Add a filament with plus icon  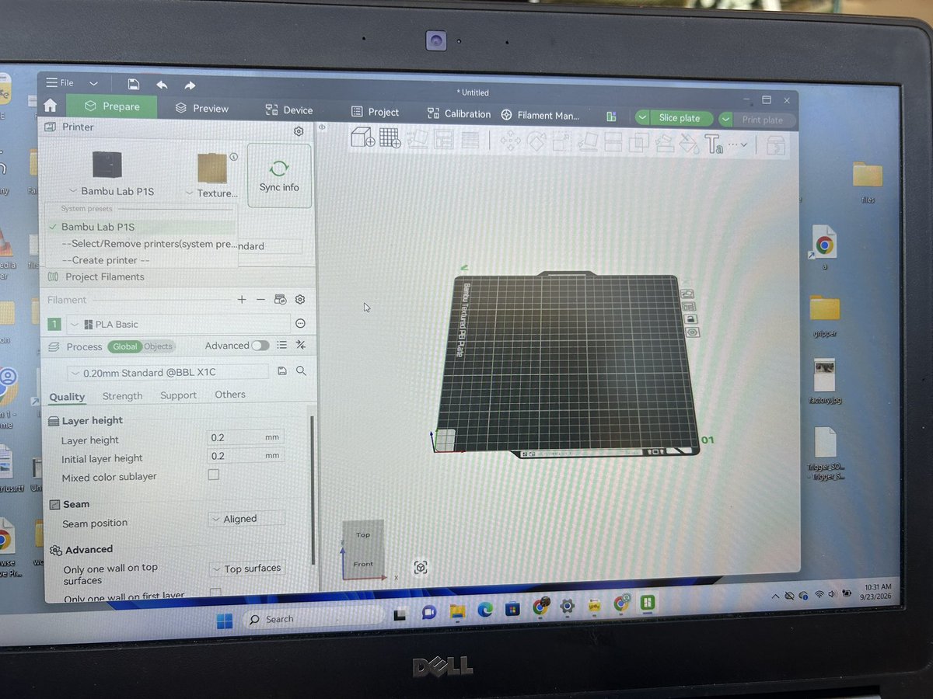coord(242,299)
